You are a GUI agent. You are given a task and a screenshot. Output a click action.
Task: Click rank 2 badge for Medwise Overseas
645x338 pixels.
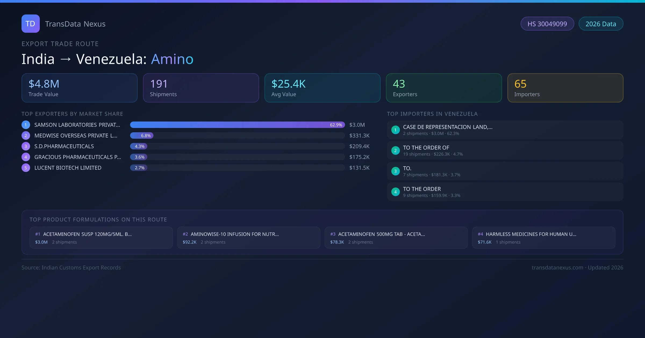pos(26,135)
